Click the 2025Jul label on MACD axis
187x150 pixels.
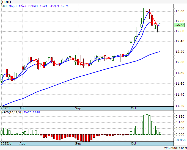click(x=7, y=143)
